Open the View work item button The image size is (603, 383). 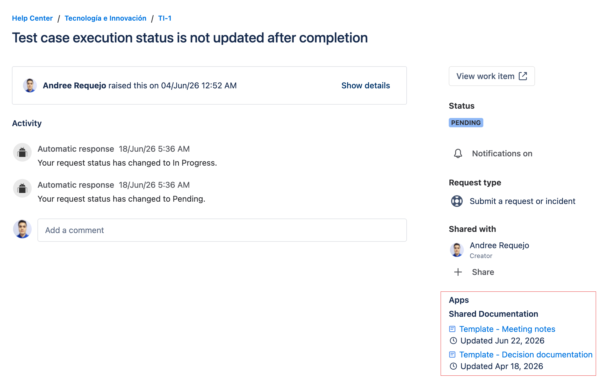(x=492, y=76)
